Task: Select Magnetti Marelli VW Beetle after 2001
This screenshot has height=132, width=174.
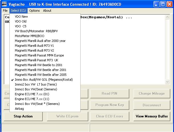Action: tap(45, 70)
